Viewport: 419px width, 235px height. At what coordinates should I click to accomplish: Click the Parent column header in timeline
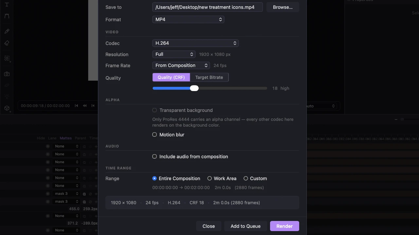[81, 138]
